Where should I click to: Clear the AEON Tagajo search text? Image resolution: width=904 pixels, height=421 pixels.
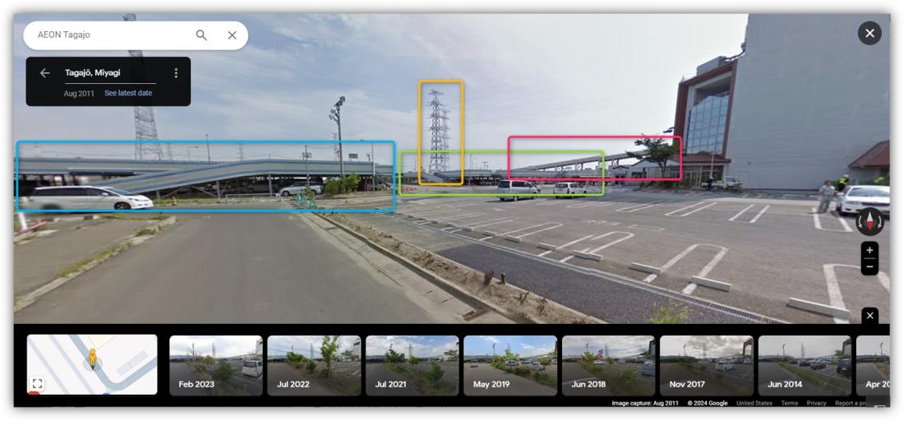pyautogui.click(x=233, y=35)
